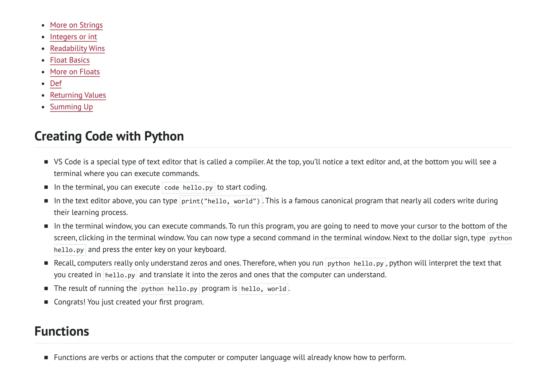547x386 pixels.
Task: Follow the Readability Wins link
Action: [77, 49]
